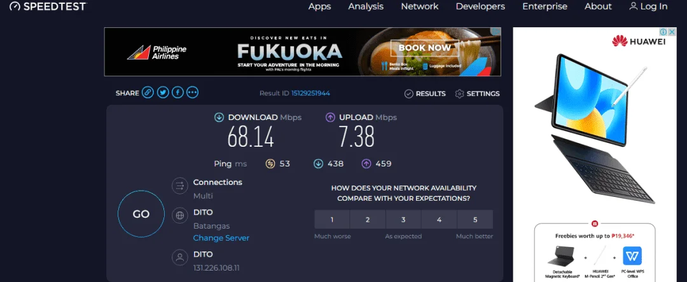This screenshot has width=687, height=282.
Task: Open the Network menu
Action: coord(420,6)
